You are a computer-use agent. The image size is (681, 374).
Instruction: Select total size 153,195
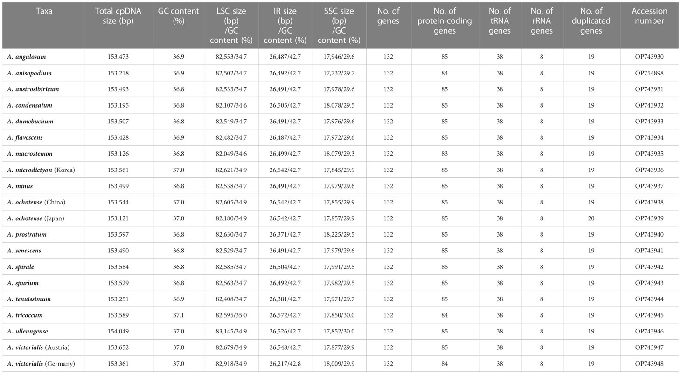tap(118, 105)
